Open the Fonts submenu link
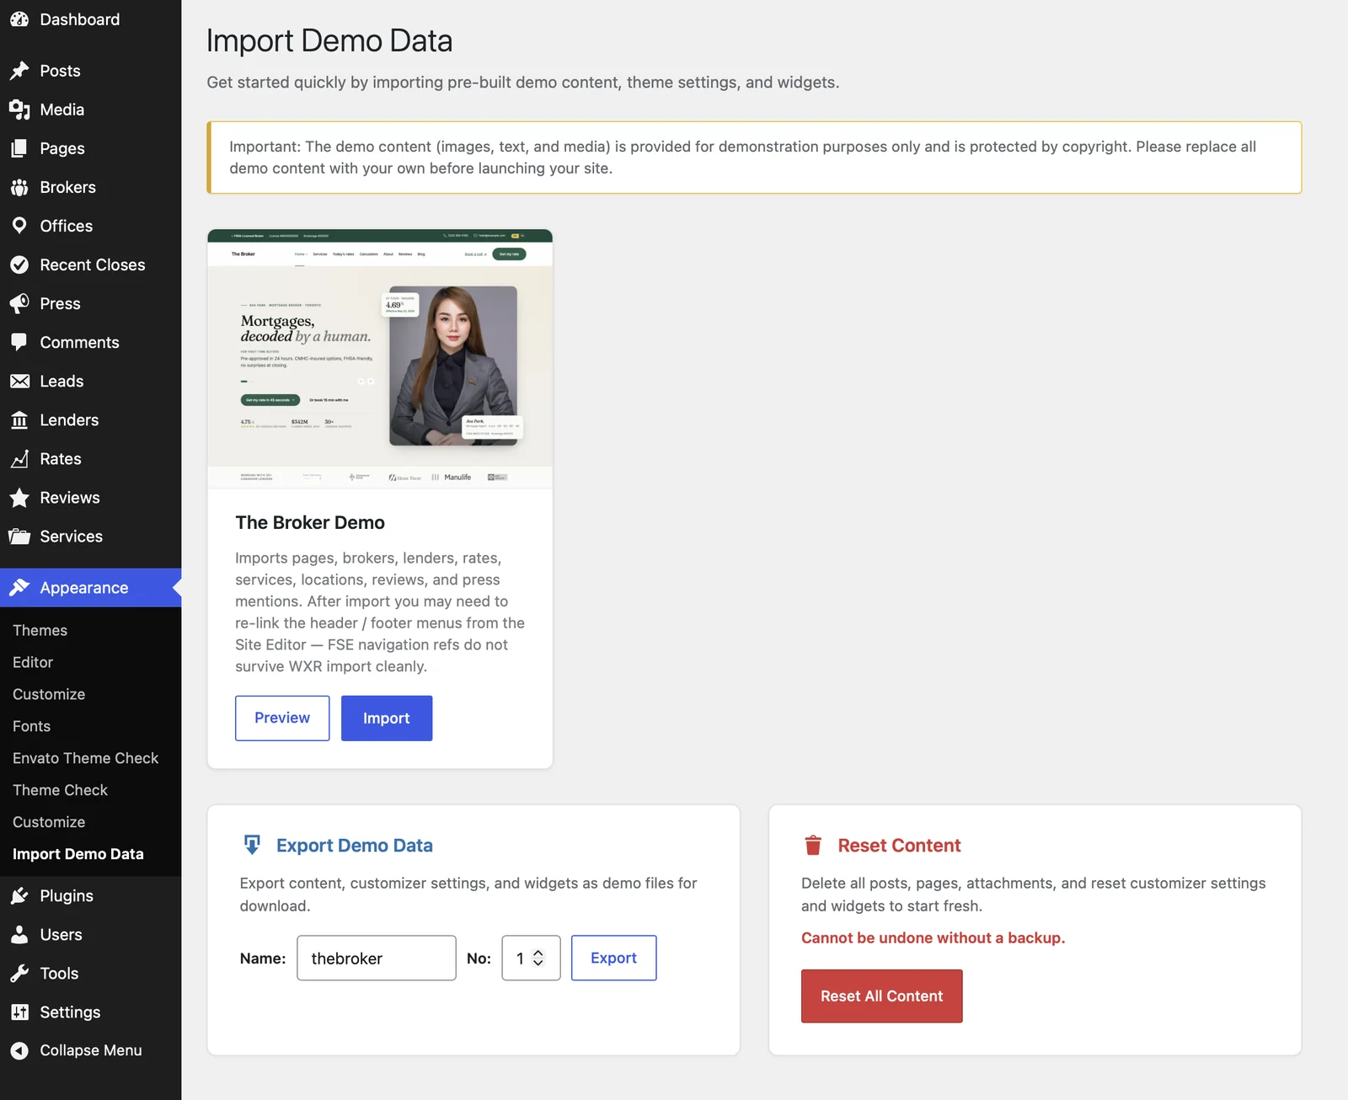Screen dimensions: 1348x1100 pyautogui.click(x=31, y=726)
